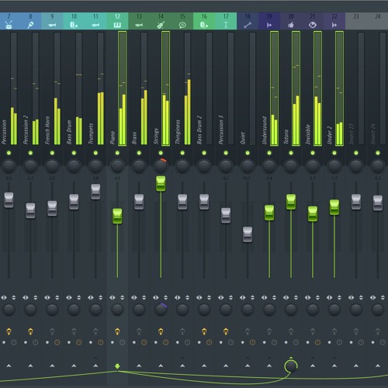
Task: Click the track 17 Percussion 3 header icon
Action: click(226, 25)
